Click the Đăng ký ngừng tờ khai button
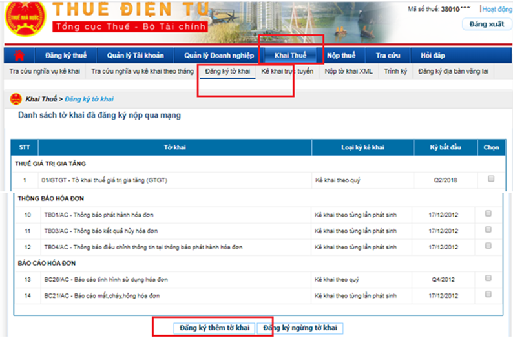This screenshot has height=338, width=513. [299, 328]
